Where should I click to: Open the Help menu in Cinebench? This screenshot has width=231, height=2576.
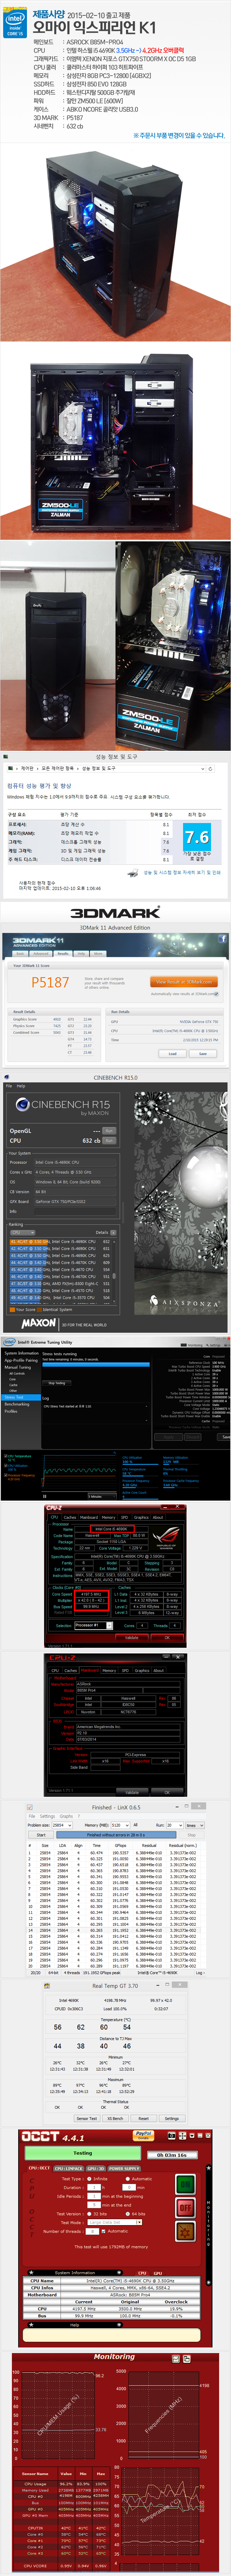(21, 1086)
